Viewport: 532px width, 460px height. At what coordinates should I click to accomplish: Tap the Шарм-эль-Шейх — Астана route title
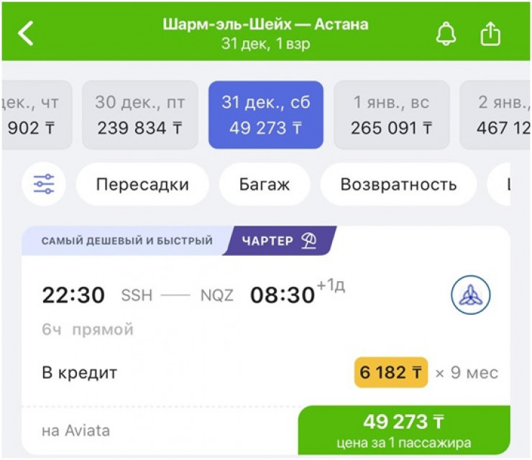pos(265,24)
